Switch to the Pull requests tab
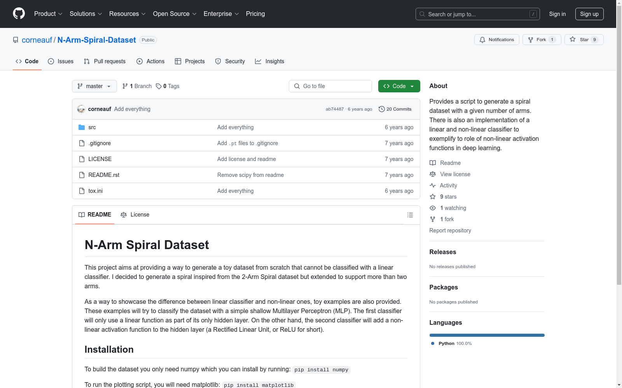Viewport: 622px width, 388px height. pos(105,61)
